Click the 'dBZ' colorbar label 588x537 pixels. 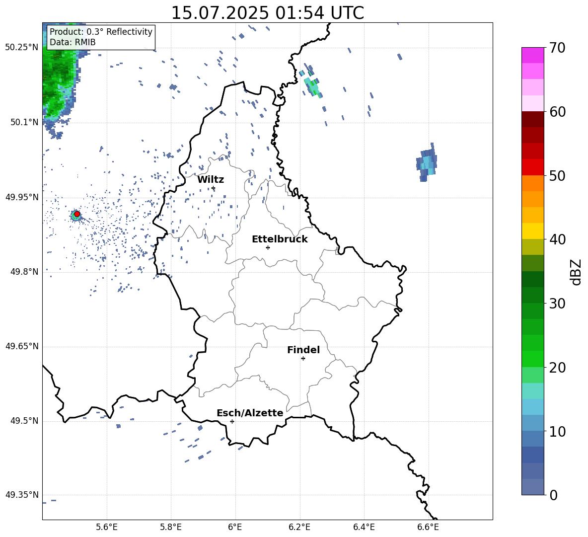click(x=576, y=272)
